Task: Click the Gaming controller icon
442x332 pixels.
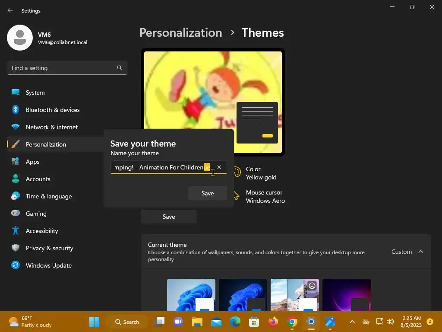Action: 16,213
